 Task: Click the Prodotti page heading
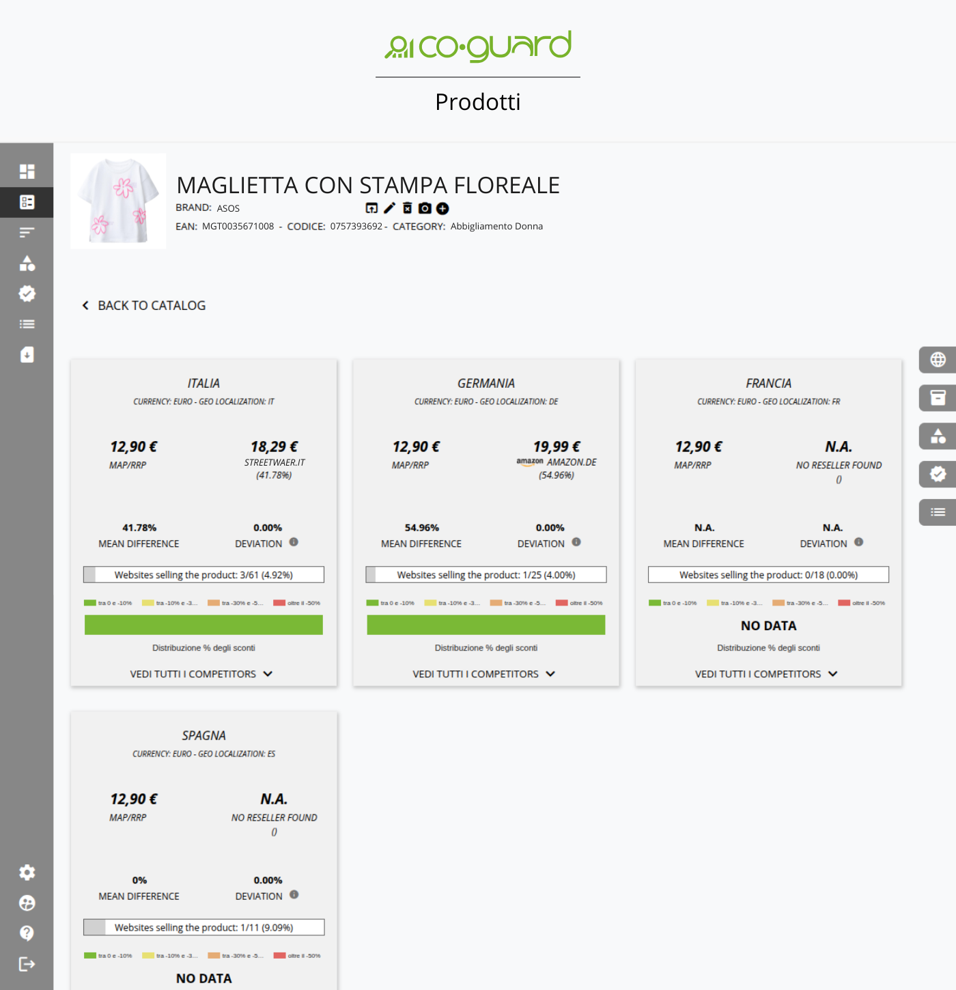[478, 102]
